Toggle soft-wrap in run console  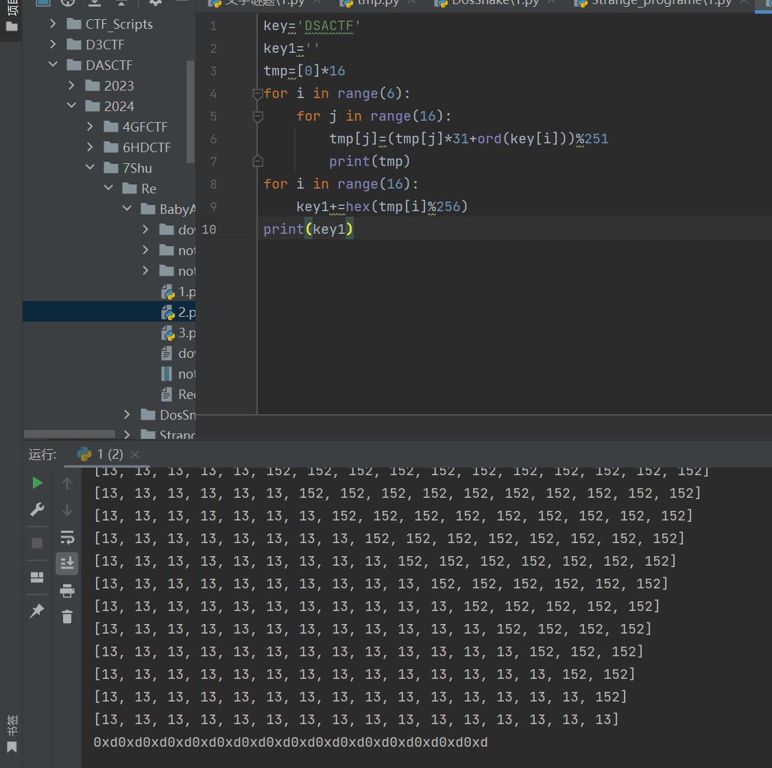pos(67,537)
